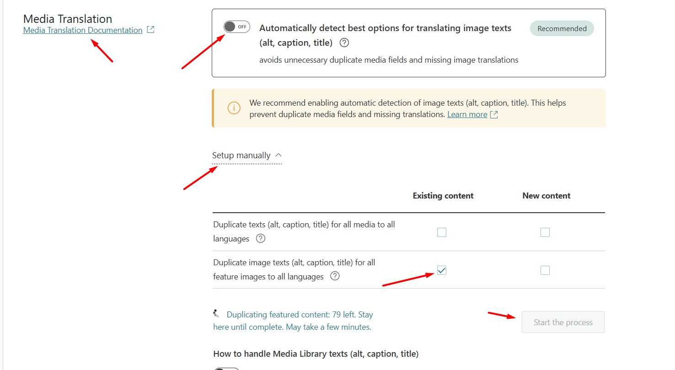The image size is (675, 370).
Task: Click the info icon in yellow notice
Action: (x=234, y=108)
